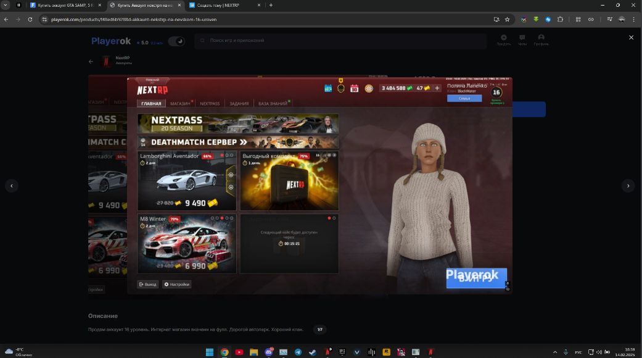Reload the page in Chrome
Screen dimensions: 642x358
pyautogui.click(x=30, y=19)
